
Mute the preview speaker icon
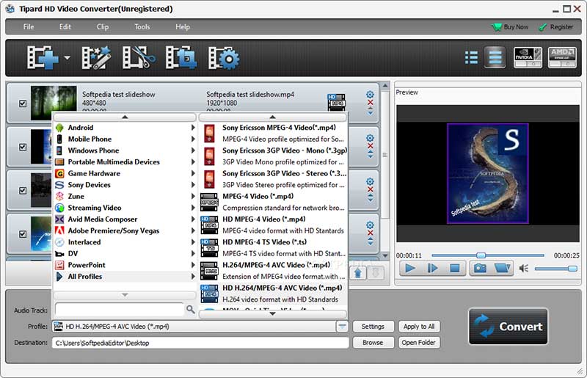524,269
